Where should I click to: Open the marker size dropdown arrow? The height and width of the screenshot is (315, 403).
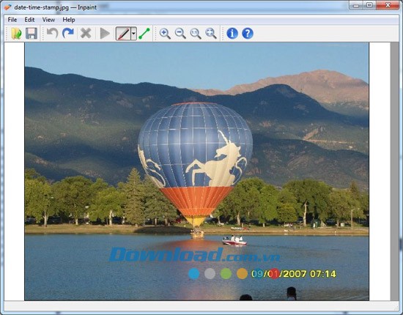click(x=133, y=34)
